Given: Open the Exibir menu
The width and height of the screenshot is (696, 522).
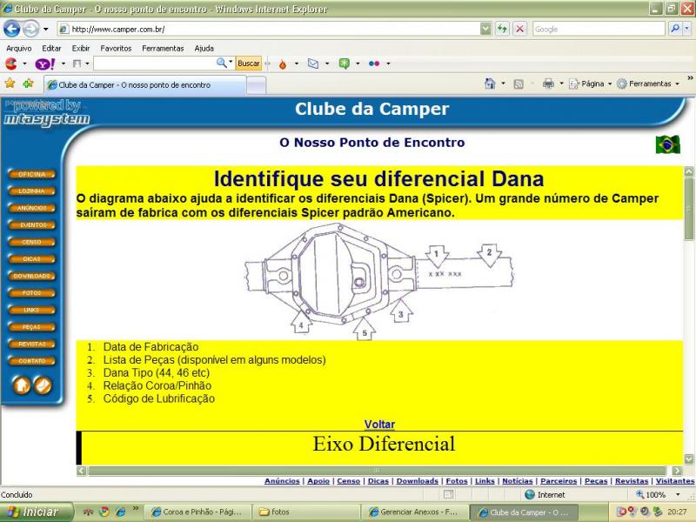Looking at the screenshot, I should tap(81, 49).
